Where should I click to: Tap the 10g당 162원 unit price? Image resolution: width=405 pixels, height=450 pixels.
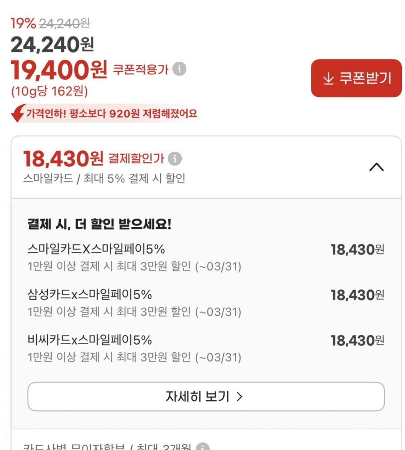(x=49, y=91)
